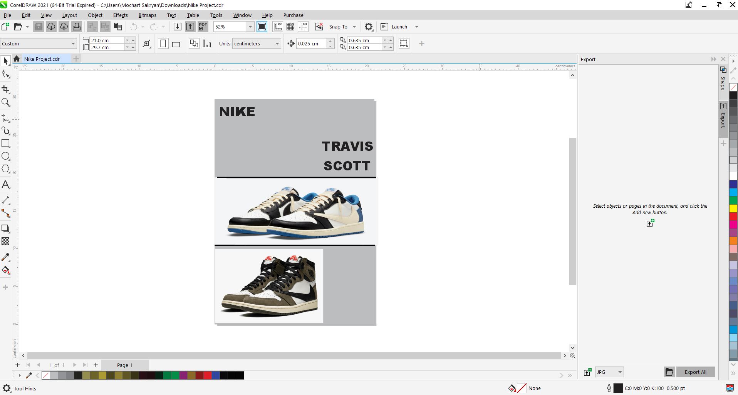738x395 pixels.
Task: Pick the yellow swatch in color palette
Action: click(733, 208)
